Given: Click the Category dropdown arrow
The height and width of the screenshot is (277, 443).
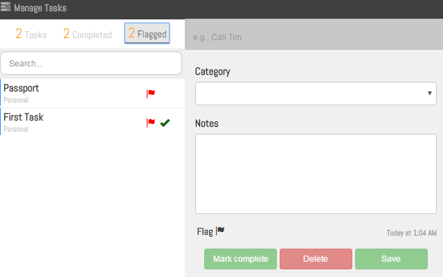Looking at the screenshot, I should [430, 93].
